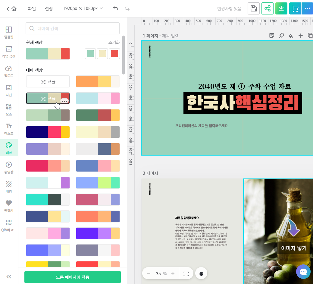Apply the navy, pink and yellow theme palette
Image resolution: width=313 pixels, height=284 pixels.
[48, 132]
